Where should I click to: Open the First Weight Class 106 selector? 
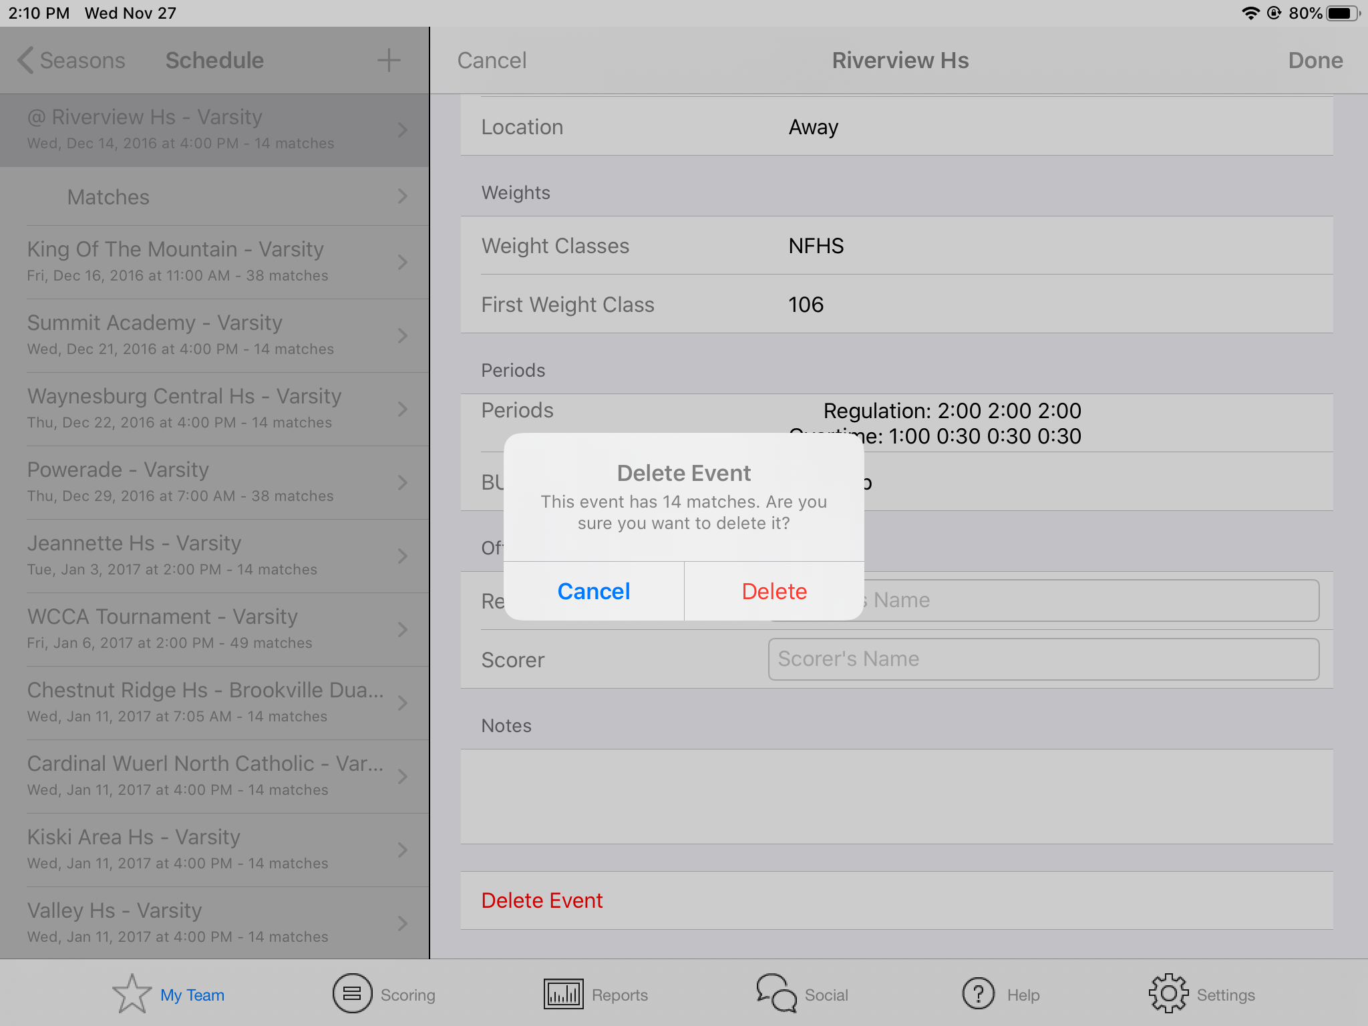point(896,305)
